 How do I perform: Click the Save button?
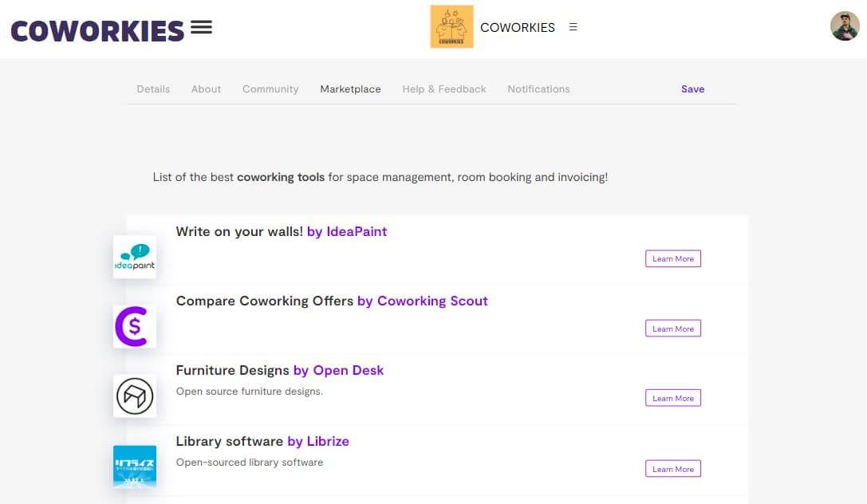[x=692, y=89]
